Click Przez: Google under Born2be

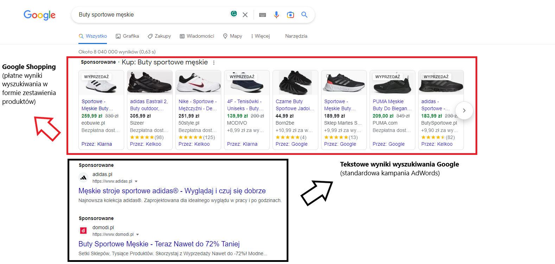(292, 144)
